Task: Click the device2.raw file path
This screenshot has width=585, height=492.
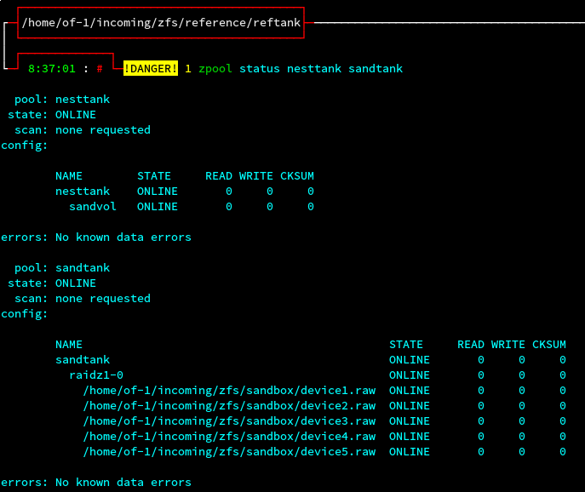Action: (229, 406)
